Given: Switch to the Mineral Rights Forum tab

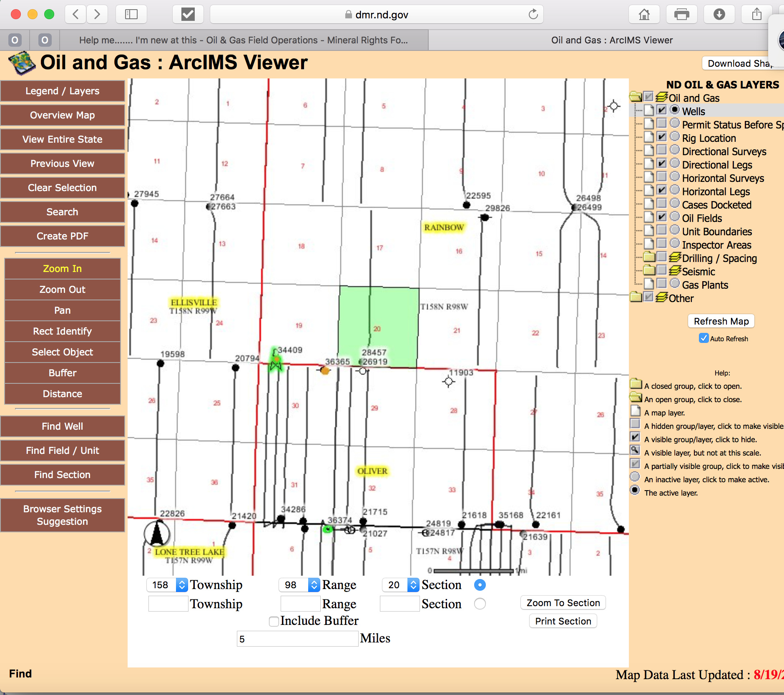Looking at the screenshot, I should pyautogui.click(x=243, y=40).
